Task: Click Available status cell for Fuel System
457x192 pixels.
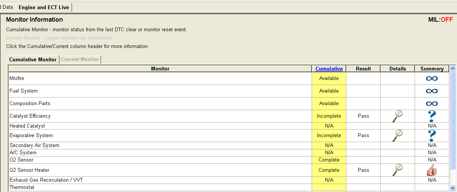Action: click(329, 91)
